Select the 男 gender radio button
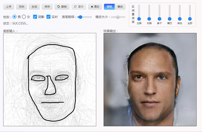 click(x=15, y=17)
